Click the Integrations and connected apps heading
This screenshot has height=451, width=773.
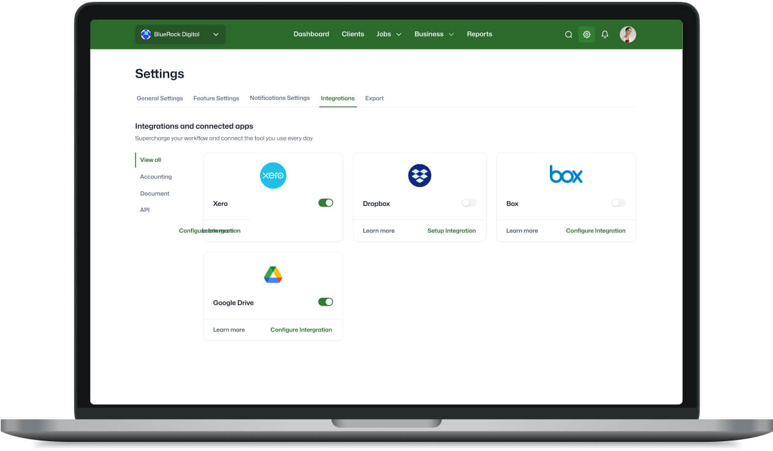coord(194,126)
